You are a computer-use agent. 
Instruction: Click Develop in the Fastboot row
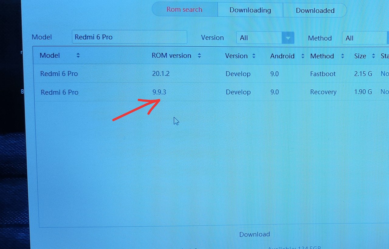[x=238, y=74]
